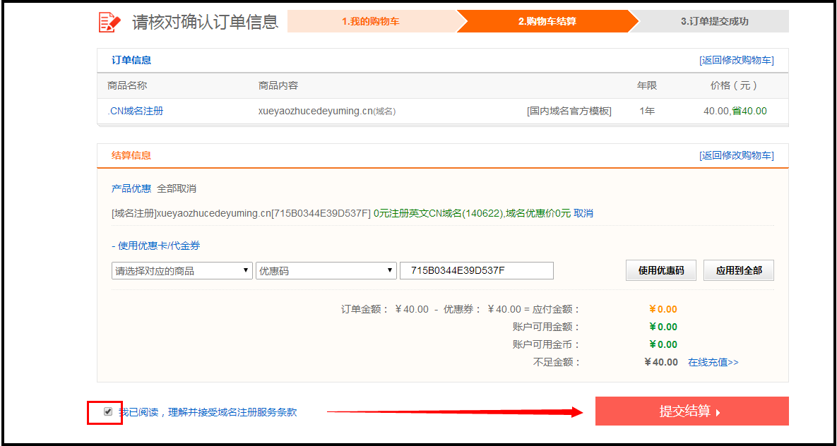The image size is (837, 446).
Task: Go to step 1.我的购物车
Action: coord(371,21)
